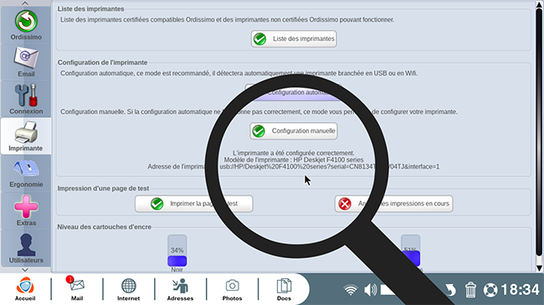Viewport: 544px width, 305px height.
Task: Open Adresses in the bottom bar
Action: click(180, 289)
